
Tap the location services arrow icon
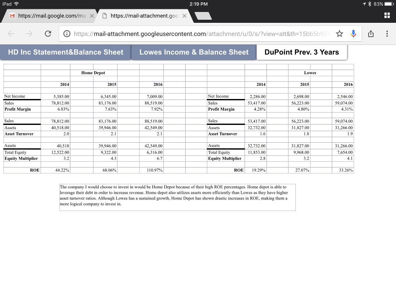click(364, 4)
